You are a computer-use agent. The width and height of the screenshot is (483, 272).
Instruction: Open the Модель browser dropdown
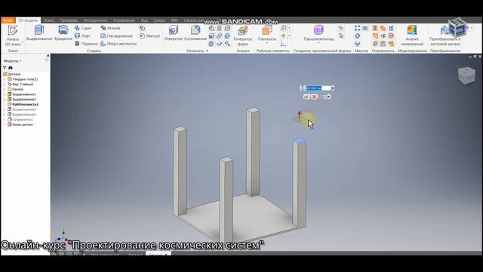pyautogui.click(x=13, y=61)
